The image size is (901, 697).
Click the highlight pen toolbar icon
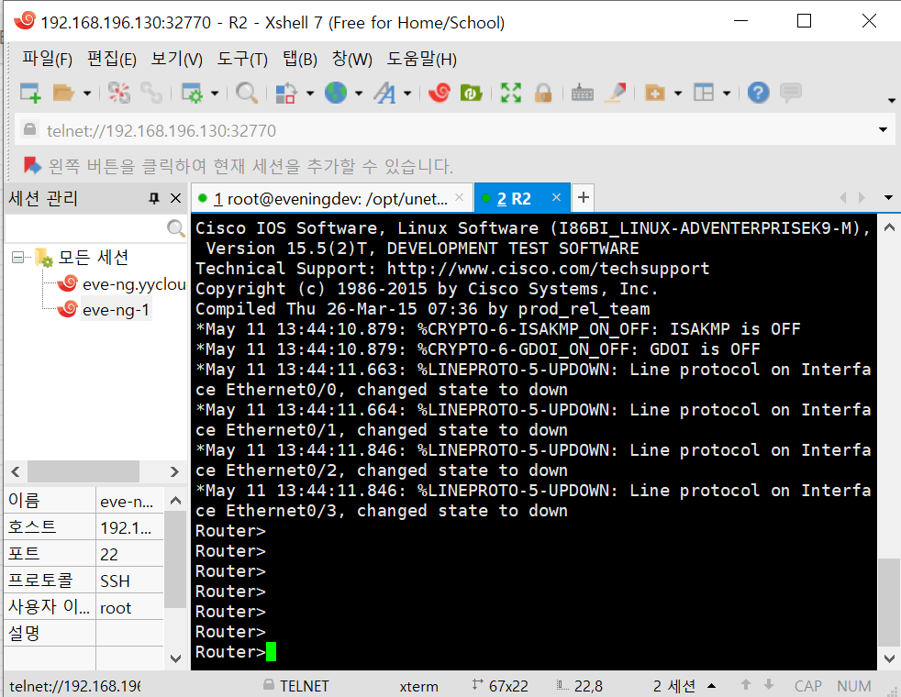[x=616, y=93]
